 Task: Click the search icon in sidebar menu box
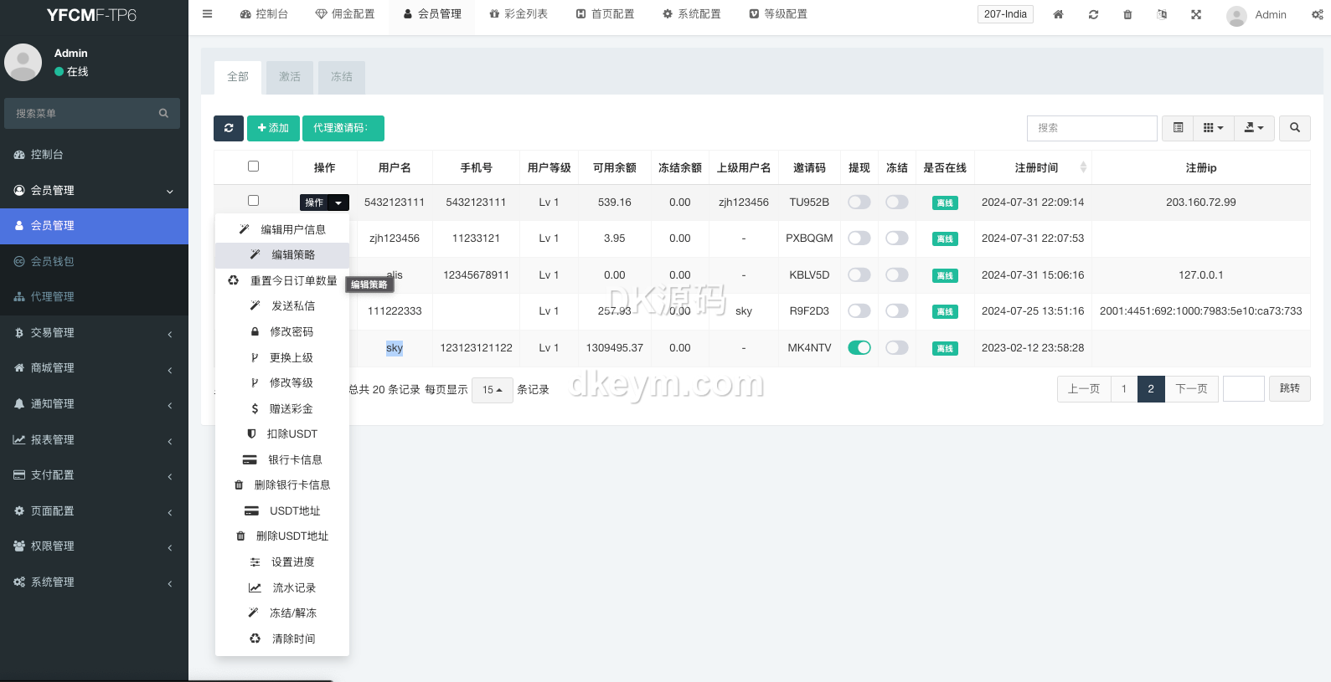coord(163,114)
